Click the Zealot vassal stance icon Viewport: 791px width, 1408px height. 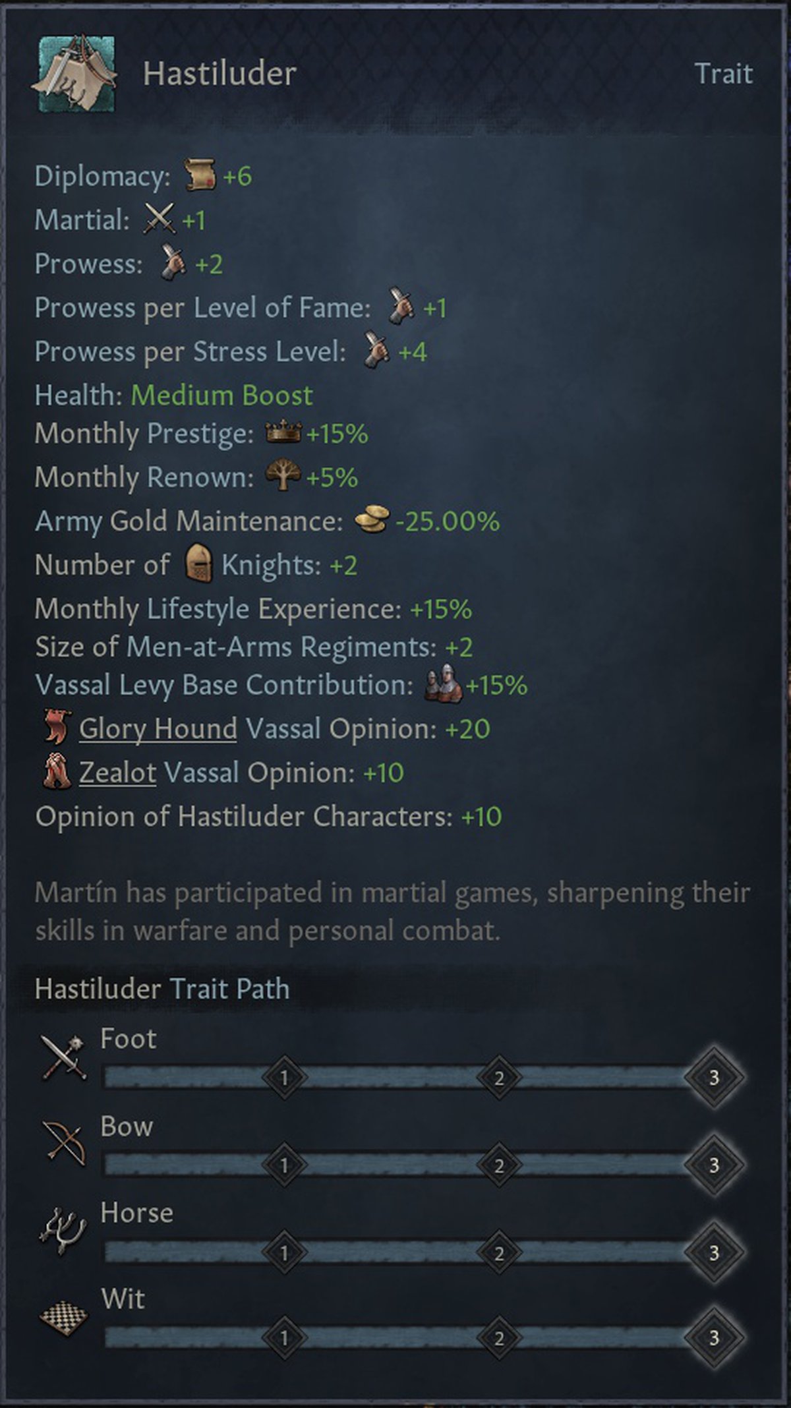click(x=57, y=772)
